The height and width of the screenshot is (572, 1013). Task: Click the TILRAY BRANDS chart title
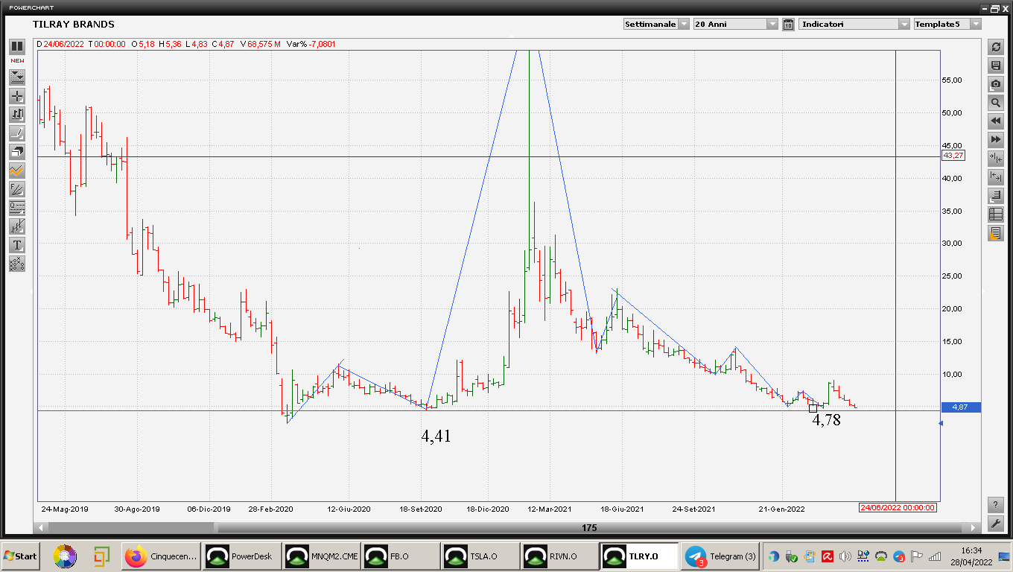point(74,24)
